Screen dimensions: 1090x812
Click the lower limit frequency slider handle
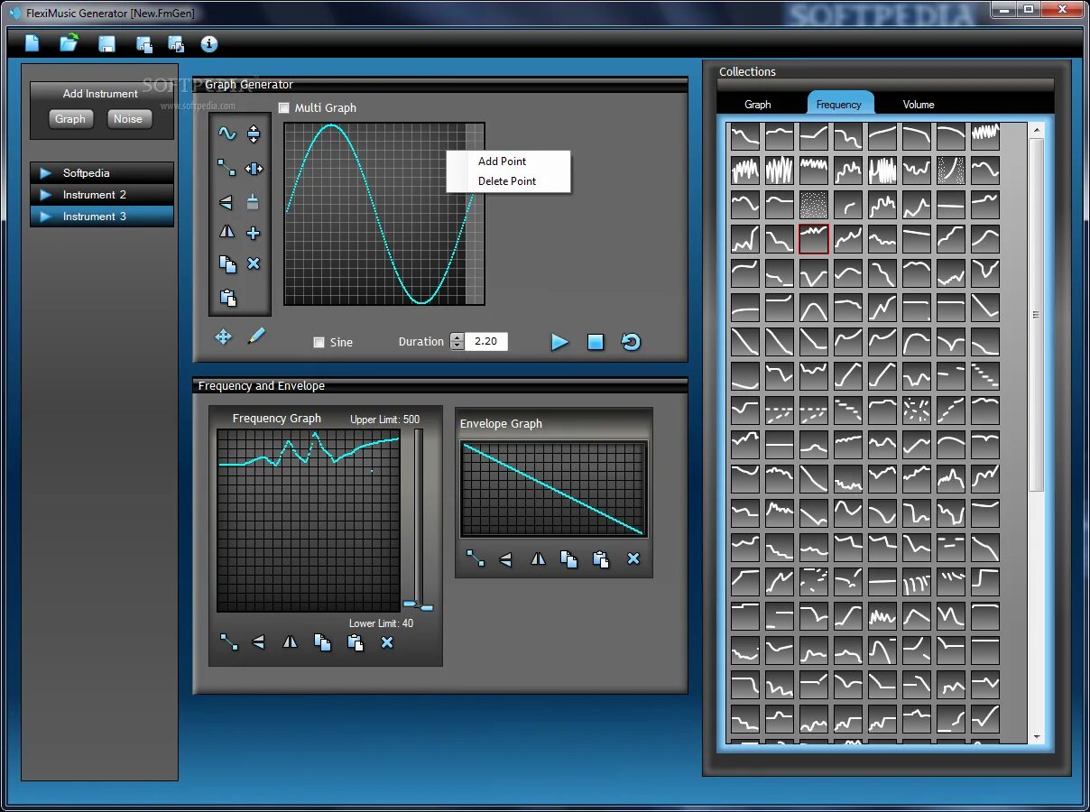(426, 608)
